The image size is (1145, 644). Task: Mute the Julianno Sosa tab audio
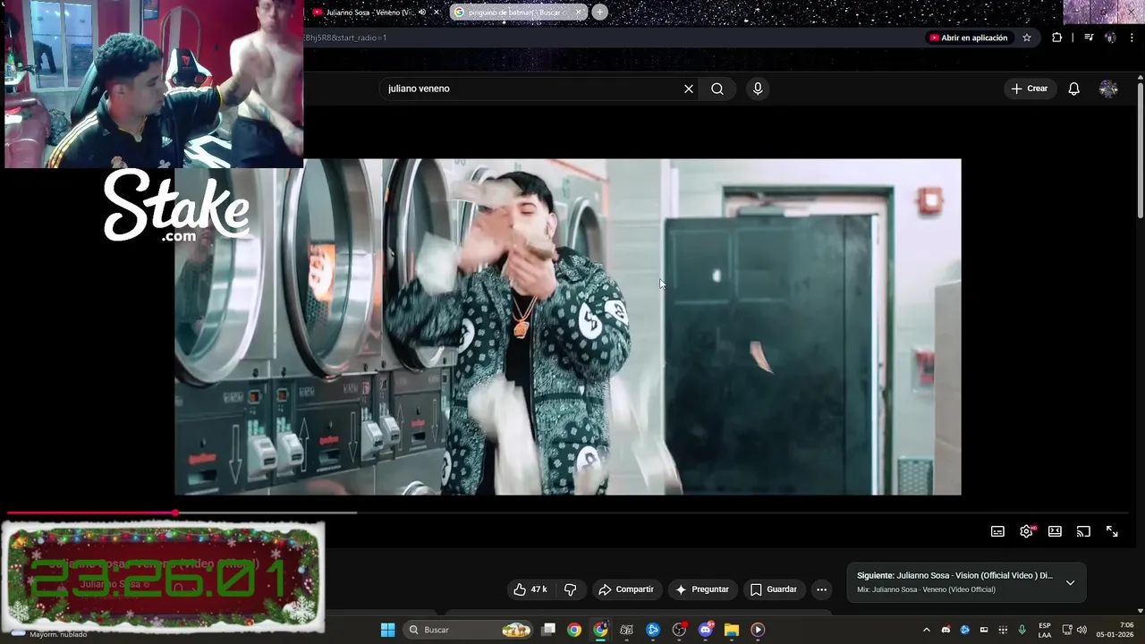coord(423,13)
